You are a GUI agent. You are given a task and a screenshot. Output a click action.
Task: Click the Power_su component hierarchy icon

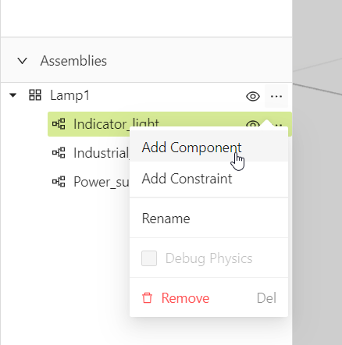(x=59, y=182)
